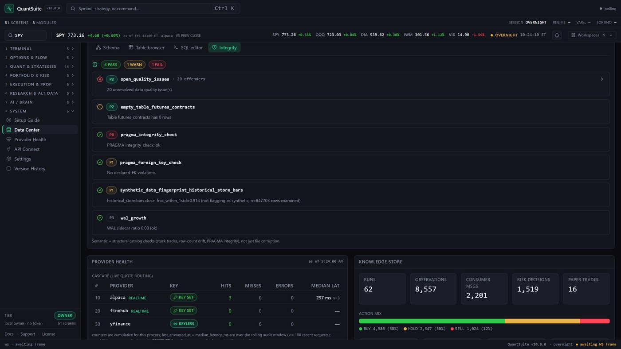Collapse the SYSTEM section
Image resolution: width=621 pixels, height=349 pixels.
pos(40,111)
